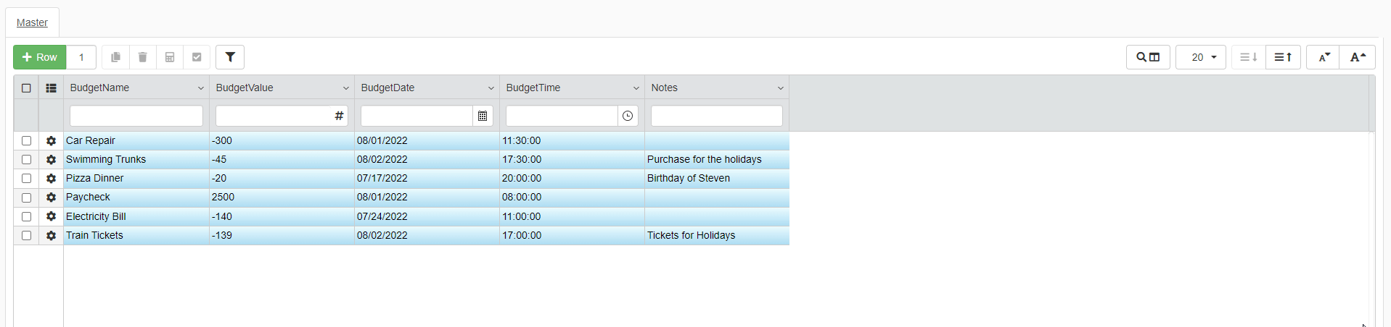Expand the Notes column dropdown arrow

point(781,88)
